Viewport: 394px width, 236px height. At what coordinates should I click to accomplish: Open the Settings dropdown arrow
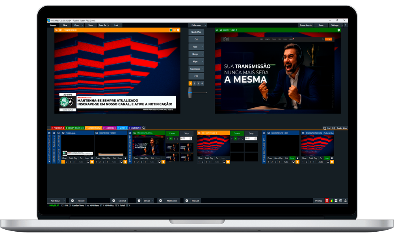pos(342,25)
